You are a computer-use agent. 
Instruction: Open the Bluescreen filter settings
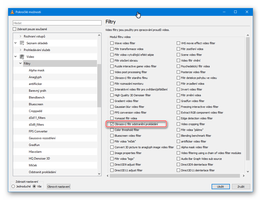(36, 104)
